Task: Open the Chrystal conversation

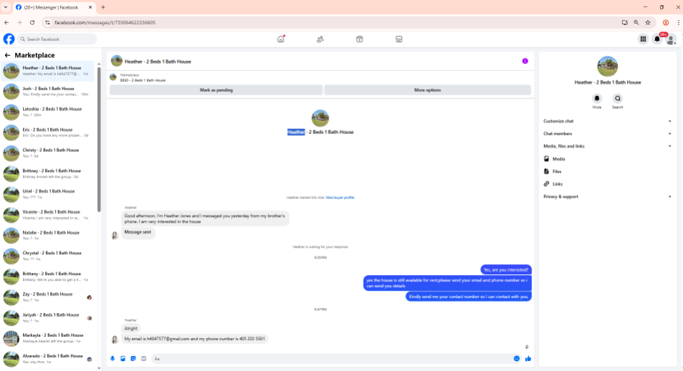Action: [47, 256]
